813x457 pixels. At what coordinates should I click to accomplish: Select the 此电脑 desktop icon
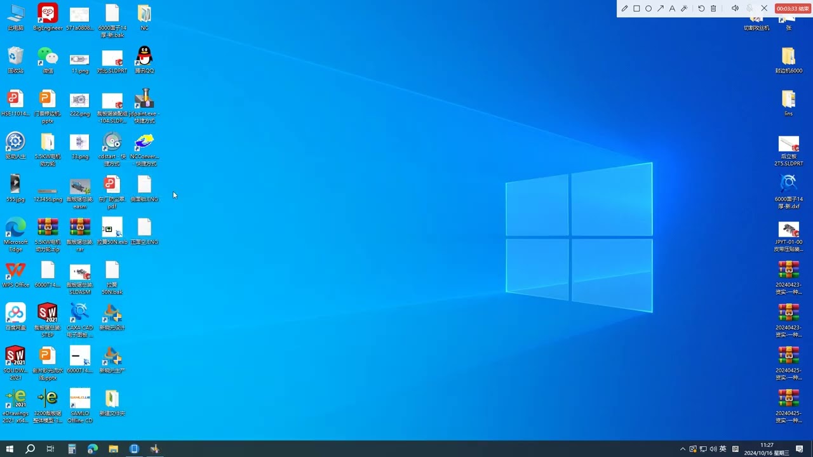point(16,18)
